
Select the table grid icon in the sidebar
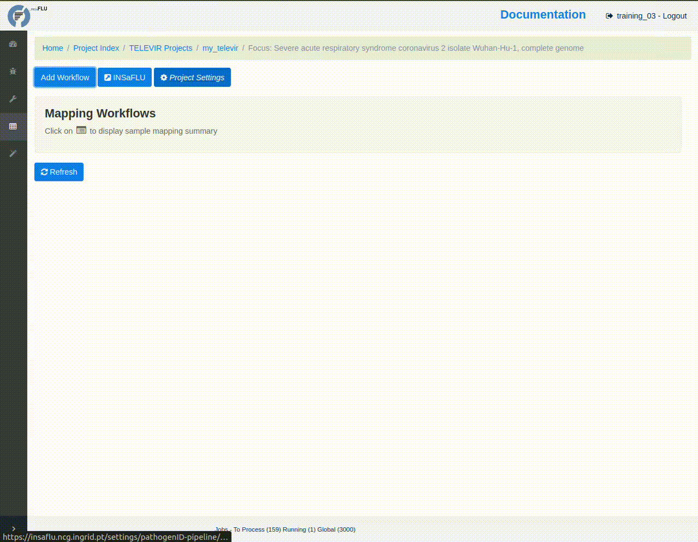(x=13, y=126)
